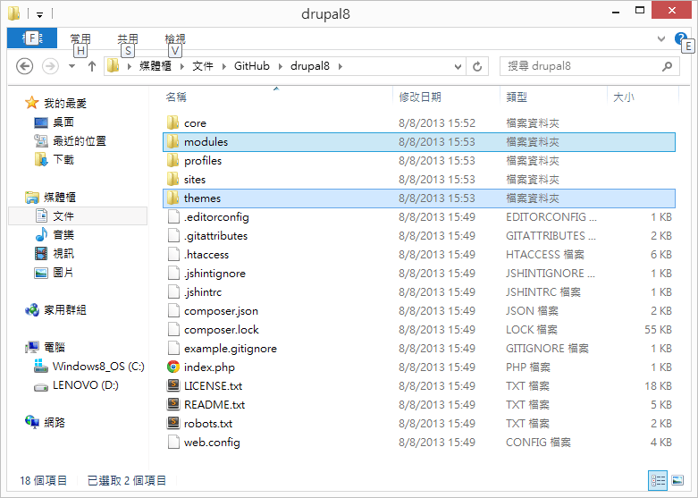Click the Up one level arrow
Viewport: 698px width, 498px height.
click(92, 66)
